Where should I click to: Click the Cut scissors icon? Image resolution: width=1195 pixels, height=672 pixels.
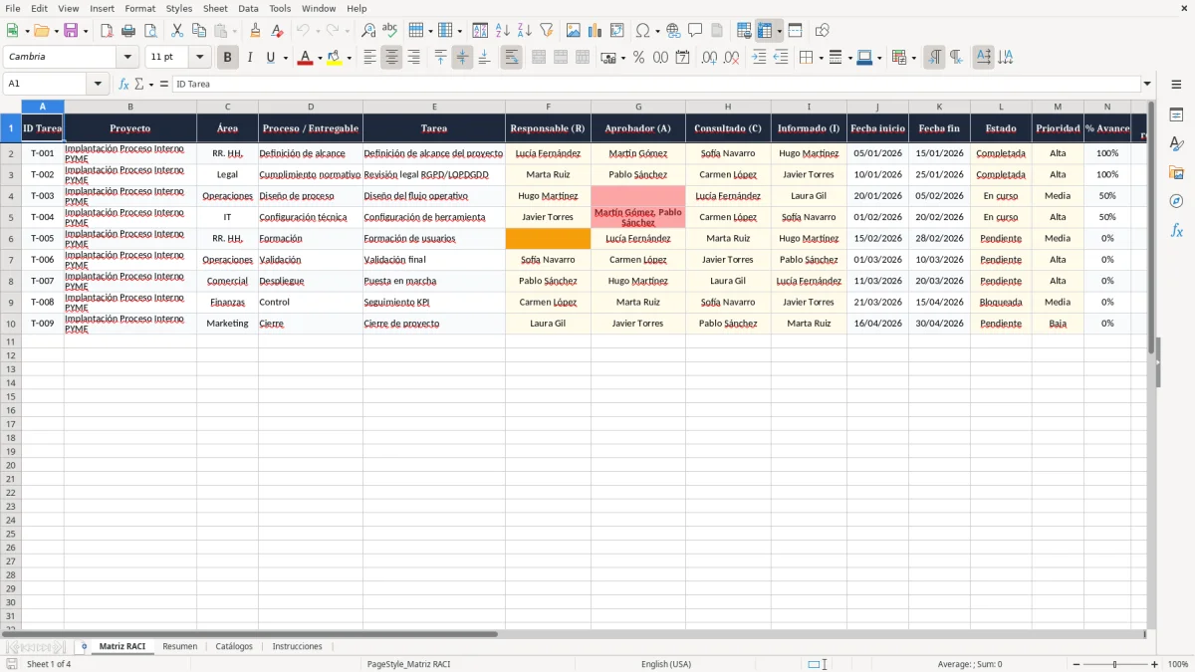(177, 31)
